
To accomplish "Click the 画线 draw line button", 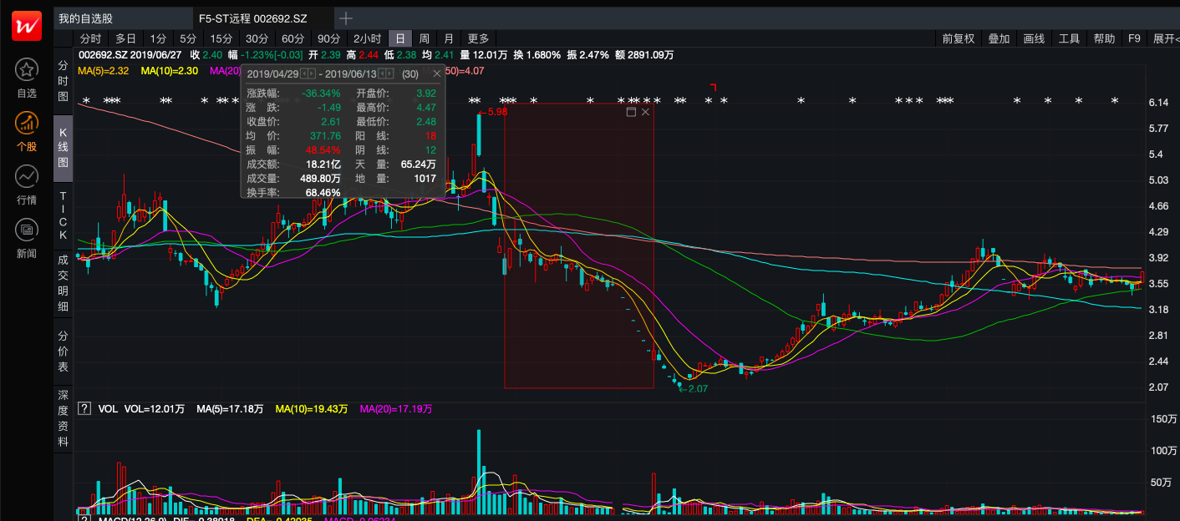I will point(1034,38).
